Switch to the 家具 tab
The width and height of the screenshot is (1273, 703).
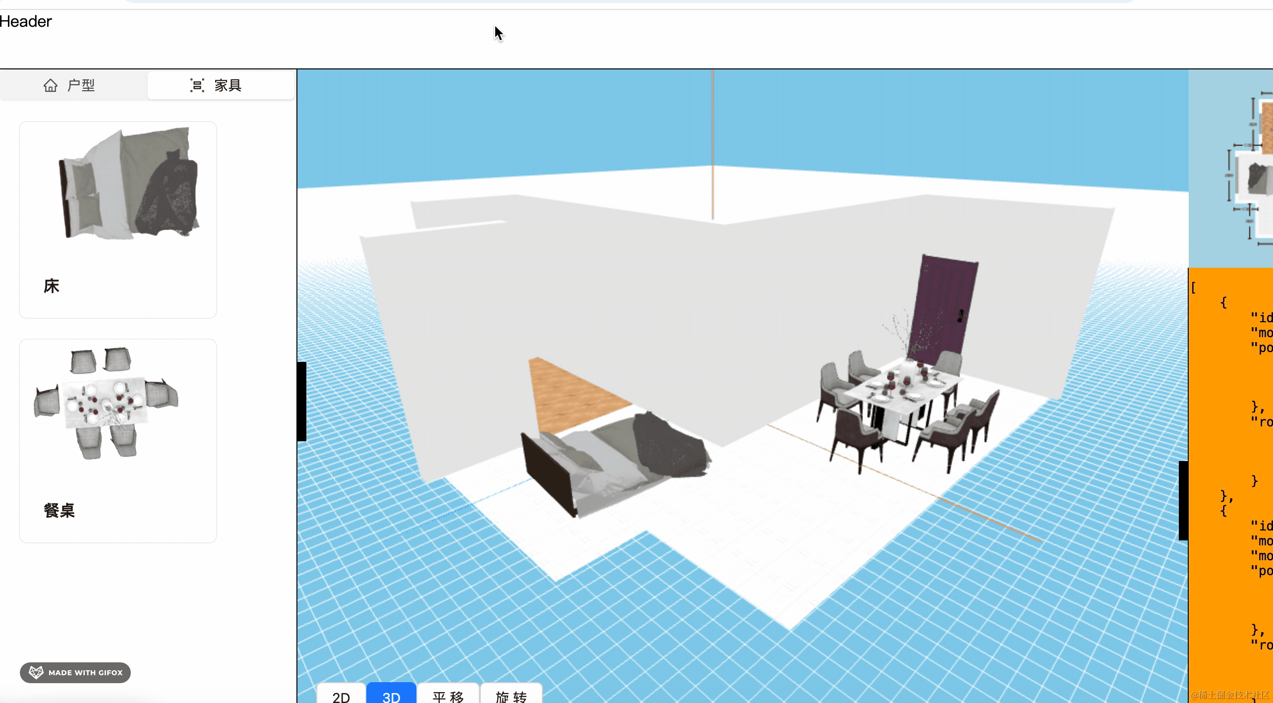pos(221,85)
